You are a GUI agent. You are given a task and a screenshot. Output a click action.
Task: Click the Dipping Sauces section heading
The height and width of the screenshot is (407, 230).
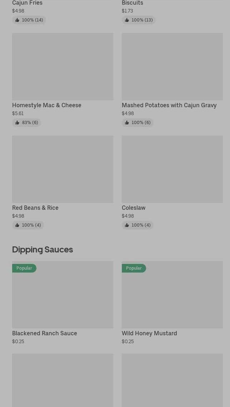[42, 249]
